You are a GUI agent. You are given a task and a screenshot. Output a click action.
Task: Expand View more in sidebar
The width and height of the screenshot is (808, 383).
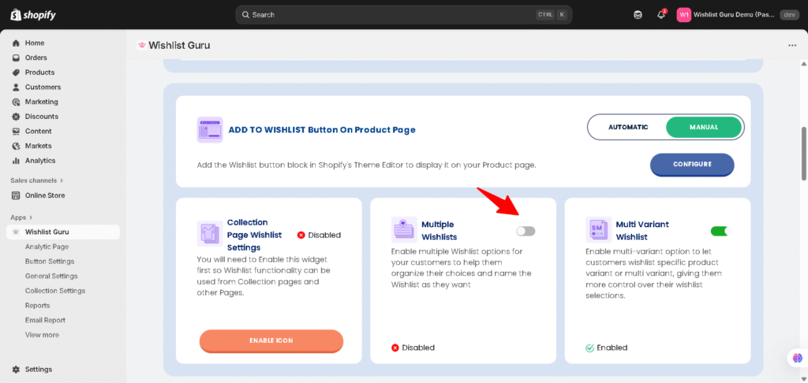click(42, 335)
